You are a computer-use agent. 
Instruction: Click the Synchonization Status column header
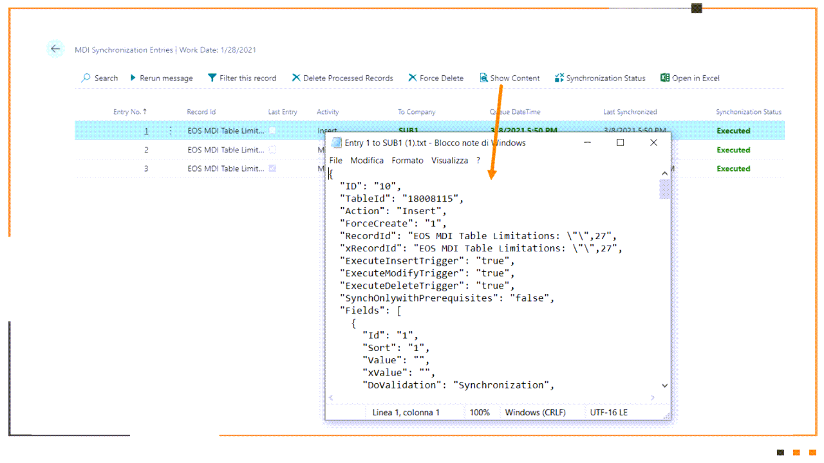point(749,112)
